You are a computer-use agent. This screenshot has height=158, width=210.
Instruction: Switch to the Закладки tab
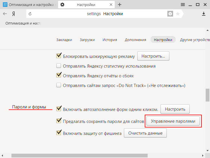point(64,40)
